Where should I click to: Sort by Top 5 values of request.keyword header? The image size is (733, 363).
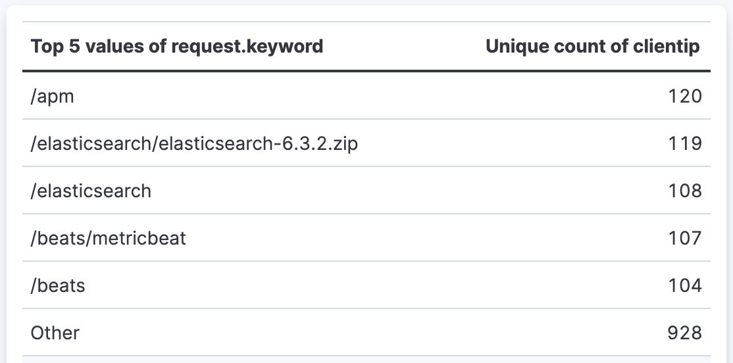click(177, 47)
